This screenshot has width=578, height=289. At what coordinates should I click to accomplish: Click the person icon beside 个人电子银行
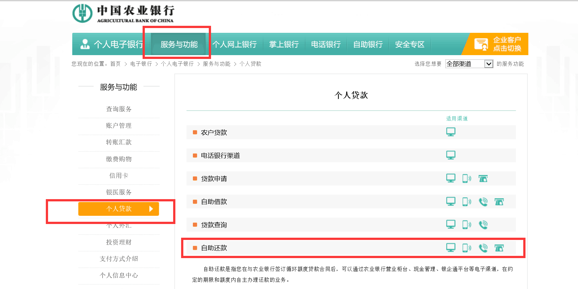point(85,44)
